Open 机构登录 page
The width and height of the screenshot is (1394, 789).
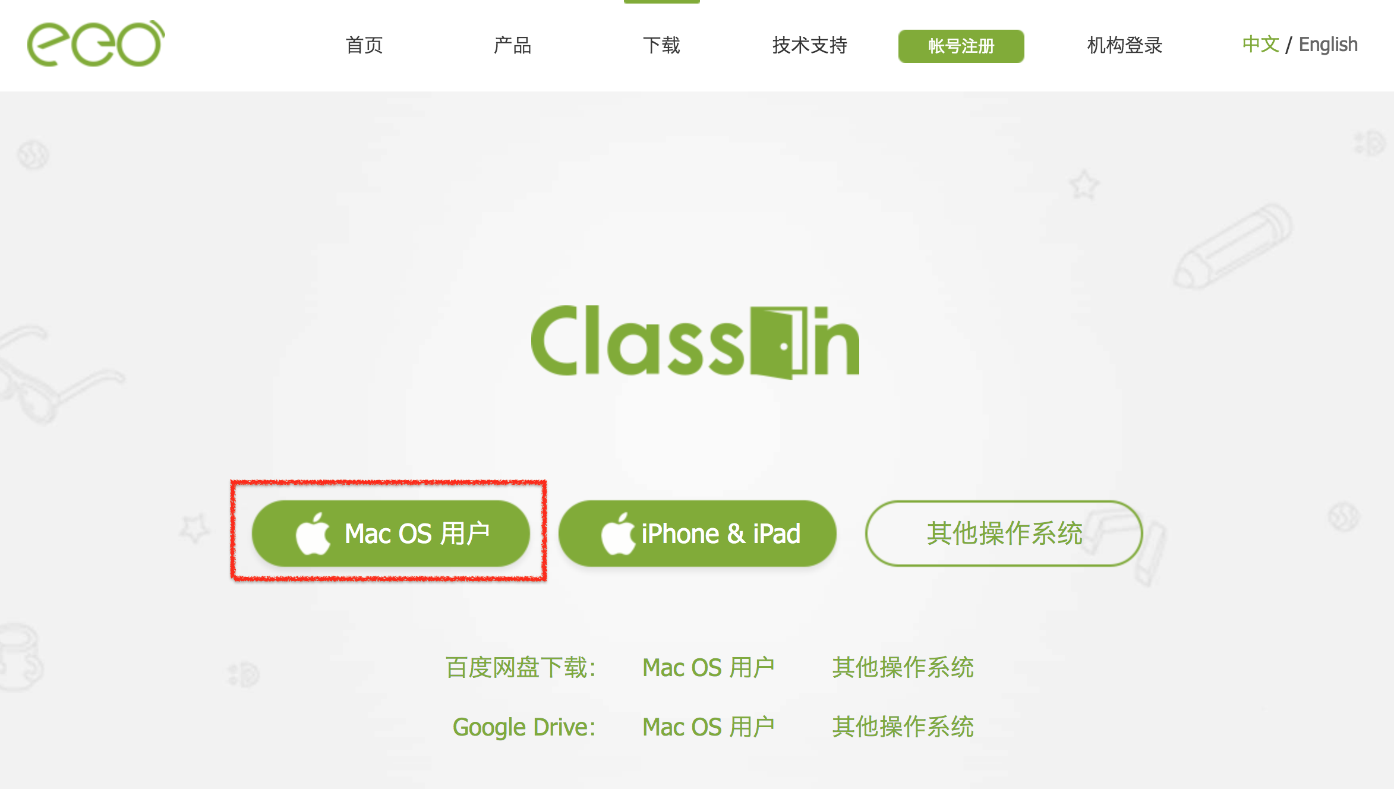[x=1125, y=45]
